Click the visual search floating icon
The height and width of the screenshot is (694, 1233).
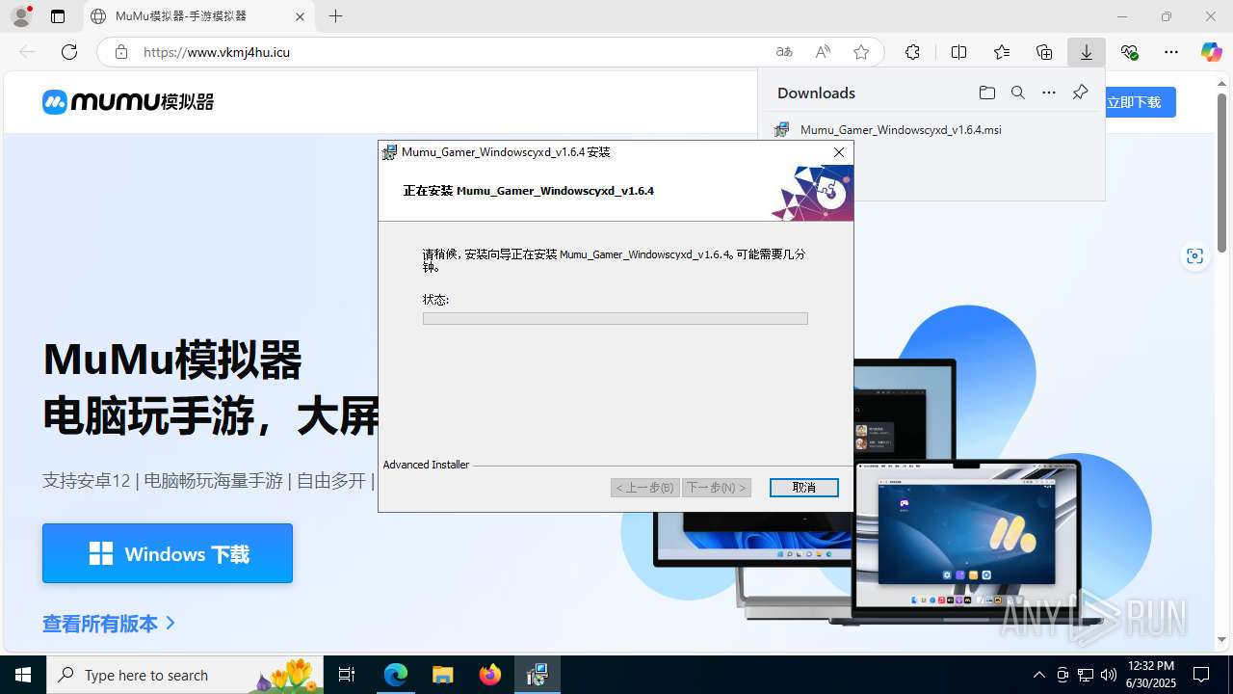[1195, 255]
